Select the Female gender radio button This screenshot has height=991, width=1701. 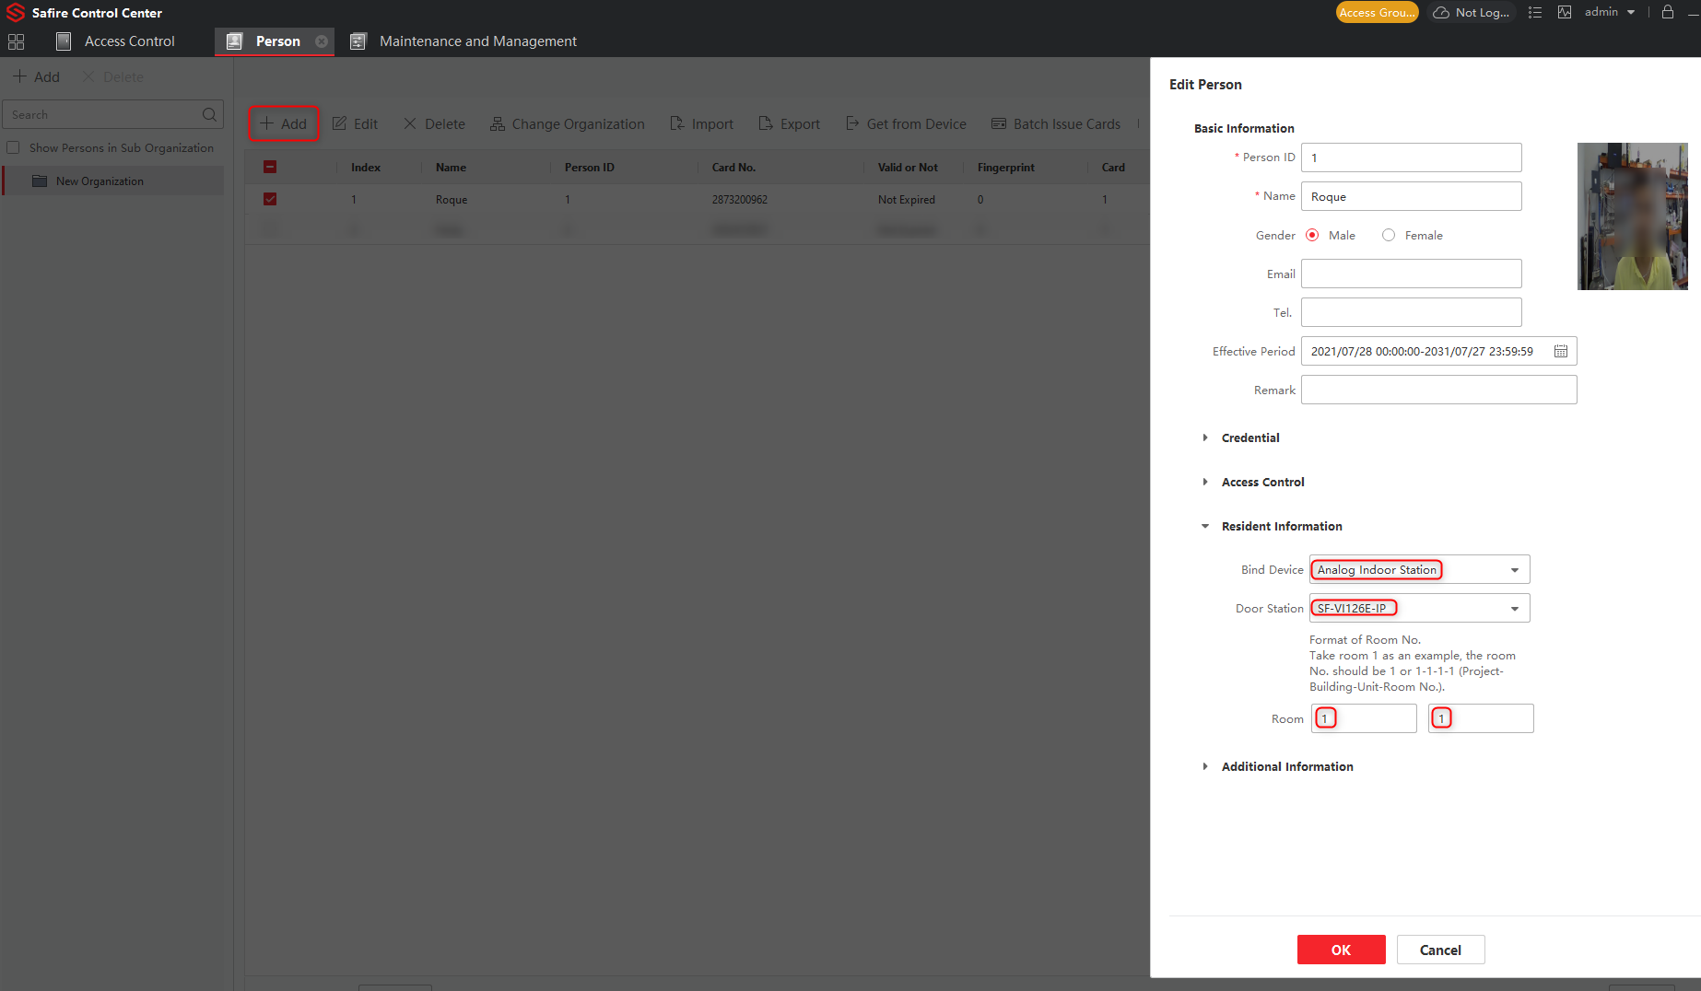click(x=1389, y=235)
